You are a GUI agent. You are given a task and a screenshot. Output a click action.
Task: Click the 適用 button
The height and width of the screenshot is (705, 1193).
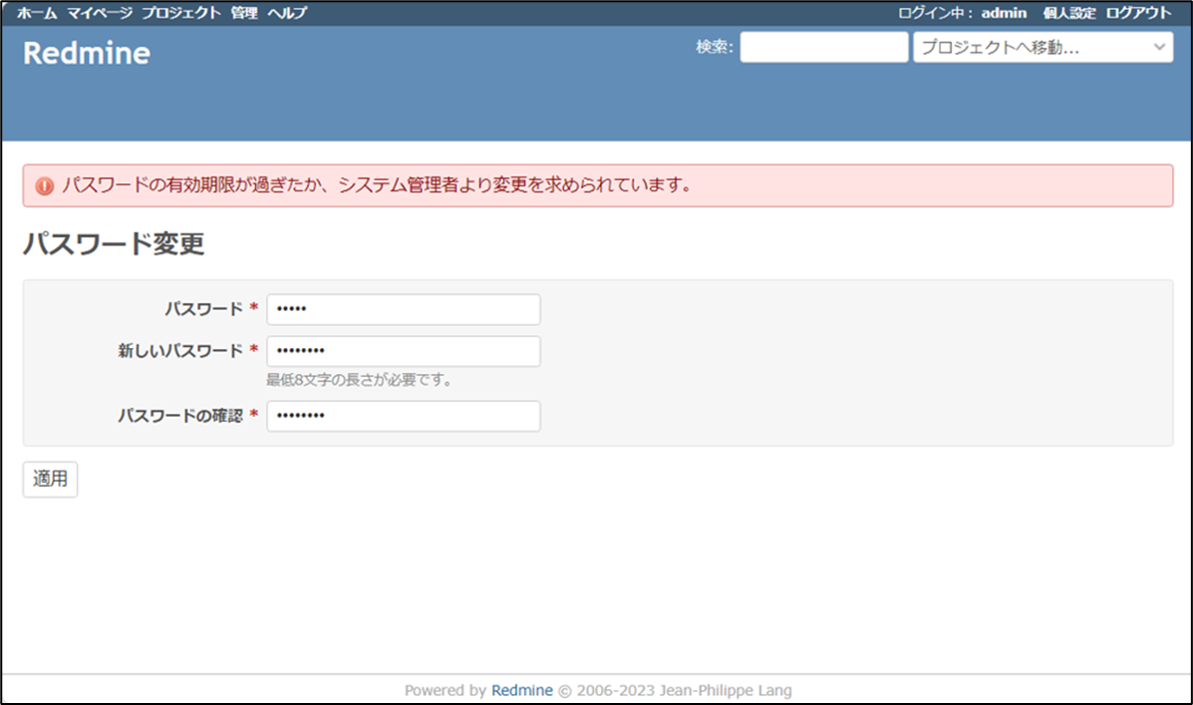tap(50, 479)
